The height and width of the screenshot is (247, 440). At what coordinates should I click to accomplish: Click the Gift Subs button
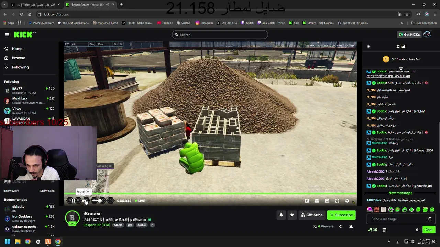[312, 215]
